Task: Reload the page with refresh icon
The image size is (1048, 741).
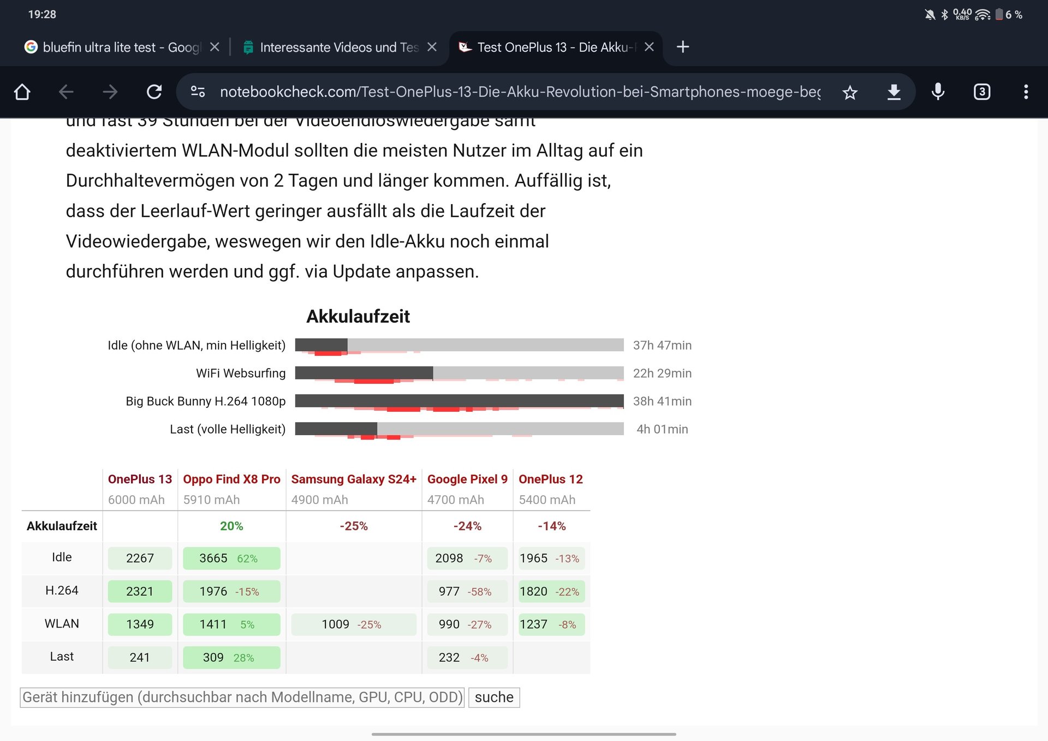Action: tap(154, 92)
